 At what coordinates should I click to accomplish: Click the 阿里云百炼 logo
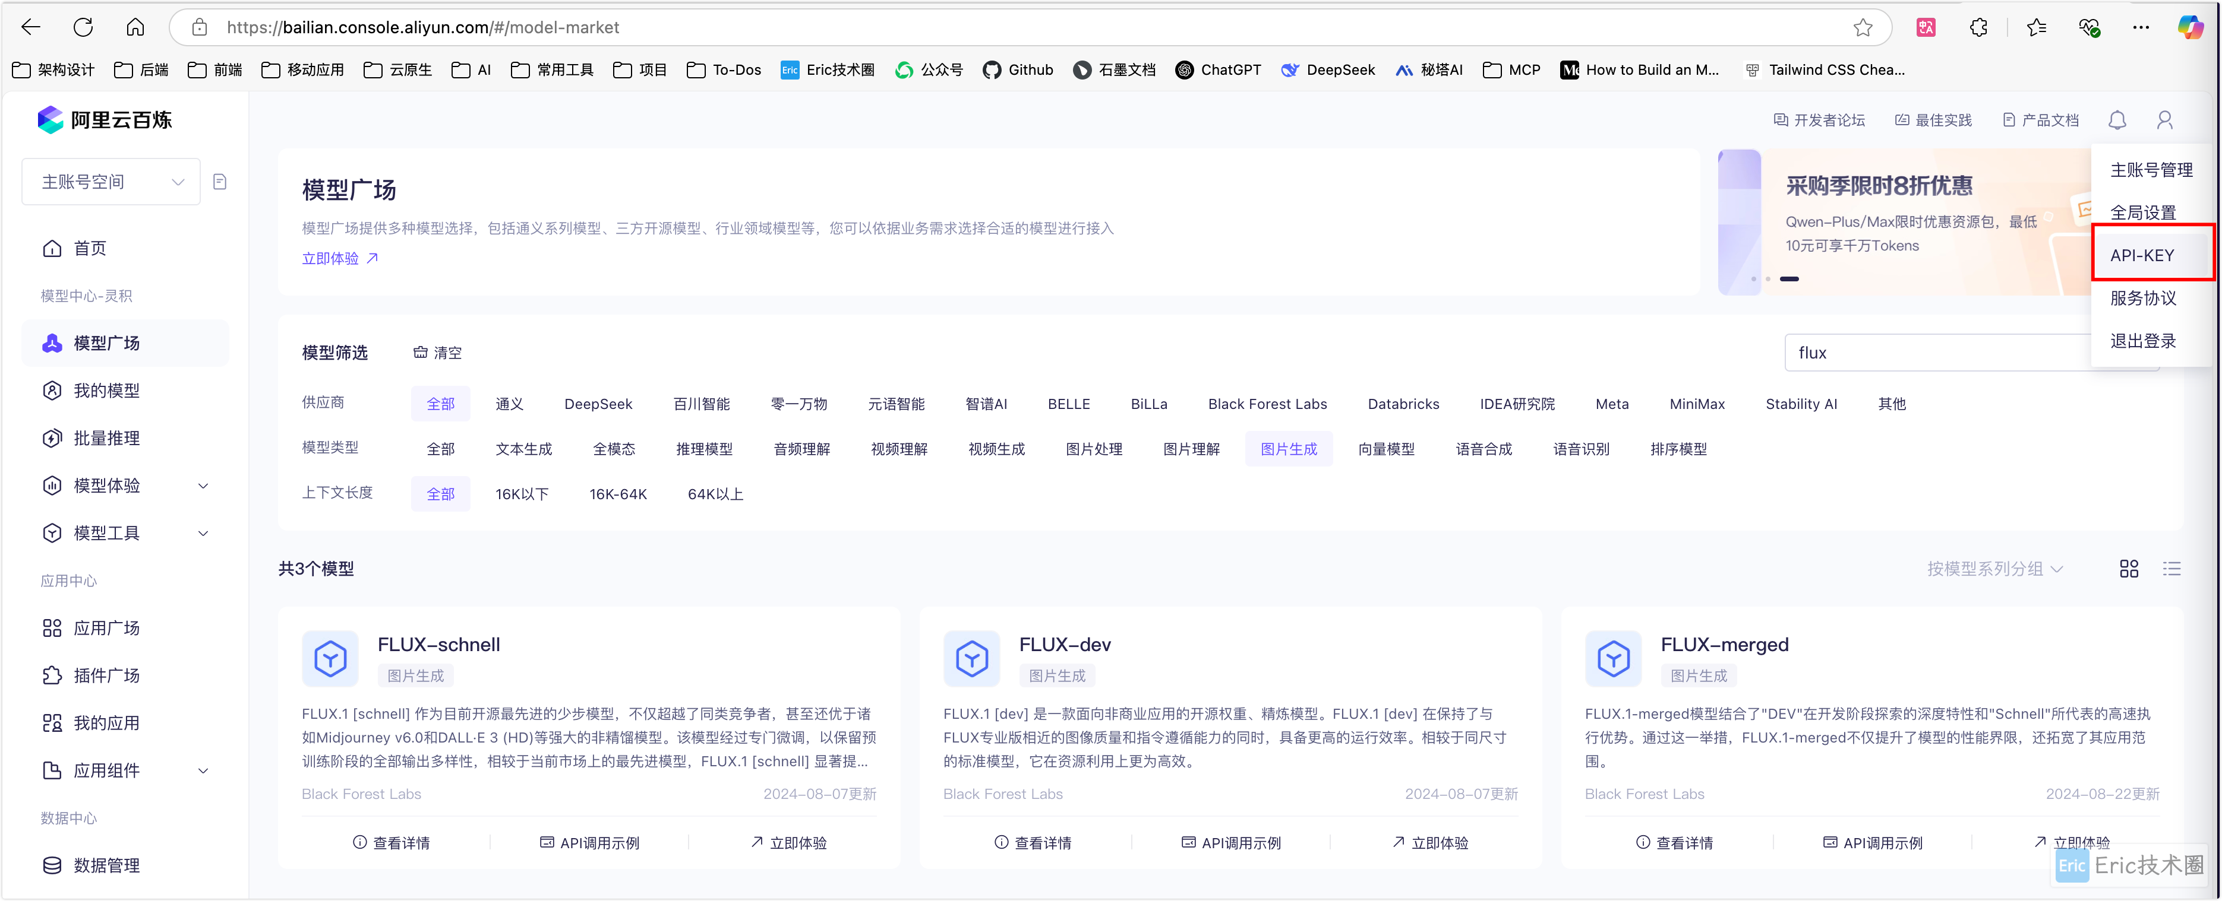[x=105, y=120]
